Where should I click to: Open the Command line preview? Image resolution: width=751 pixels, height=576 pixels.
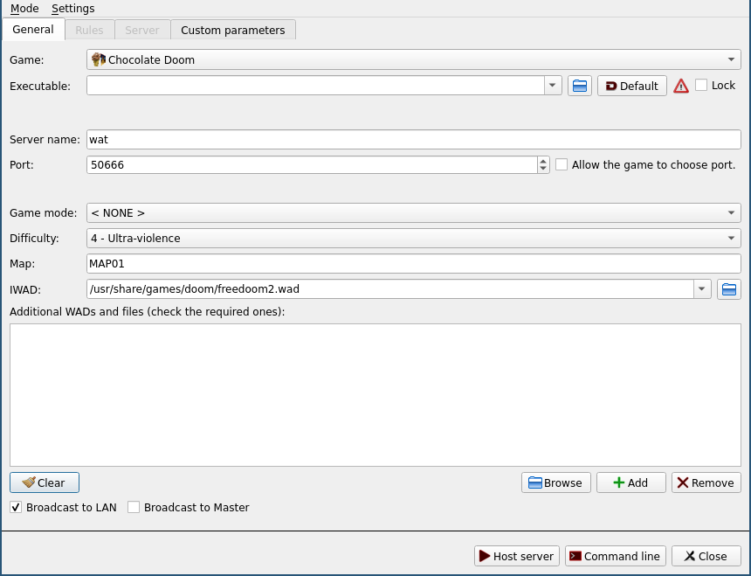click(615, 556)
